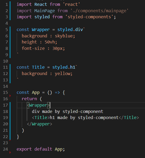Click 'div made by styled-component' text

68,112
